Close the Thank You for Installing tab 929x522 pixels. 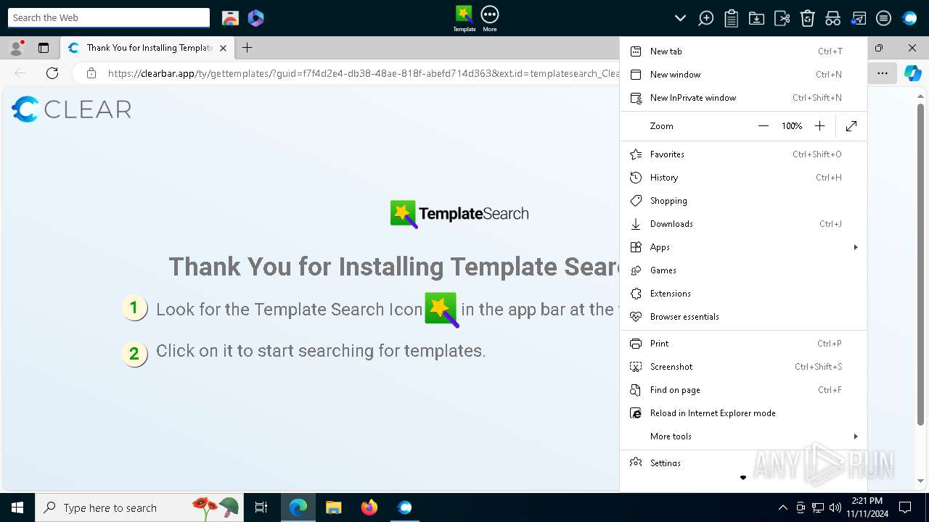click(223, 48)
